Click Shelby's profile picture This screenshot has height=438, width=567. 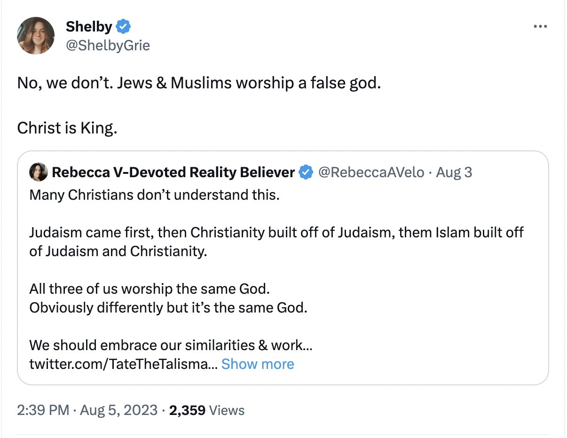(x=36, y=35)
